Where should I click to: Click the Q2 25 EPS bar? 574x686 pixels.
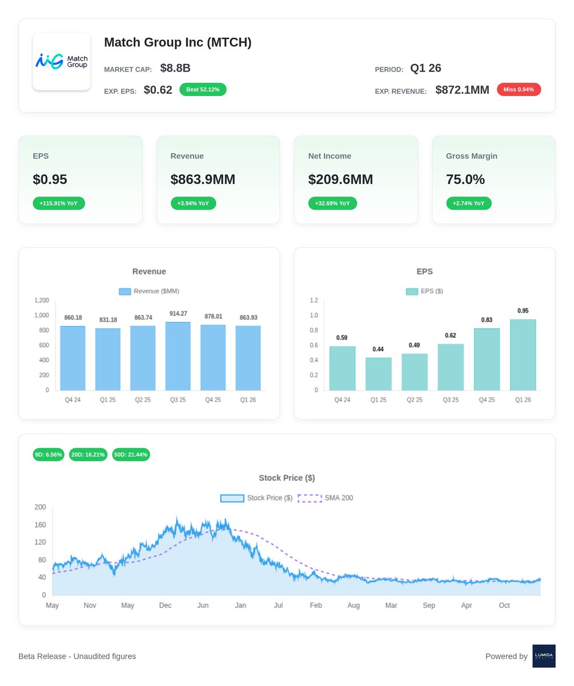414,372
